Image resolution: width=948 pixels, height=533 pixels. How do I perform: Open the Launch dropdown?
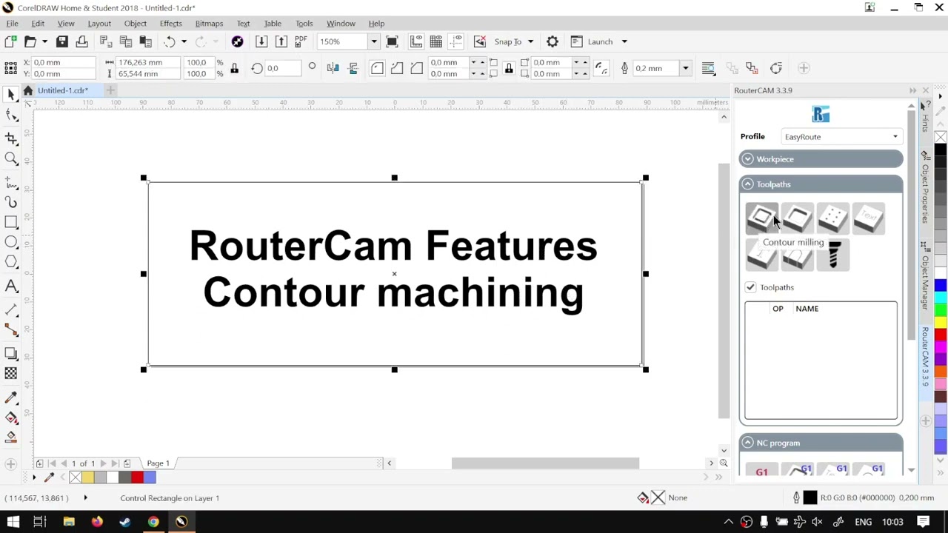pos(624,41)
